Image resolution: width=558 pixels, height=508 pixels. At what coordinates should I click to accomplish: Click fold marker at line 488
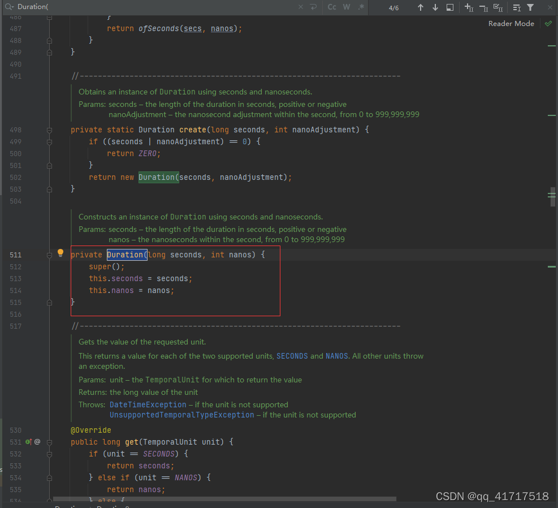click(49, 41)
